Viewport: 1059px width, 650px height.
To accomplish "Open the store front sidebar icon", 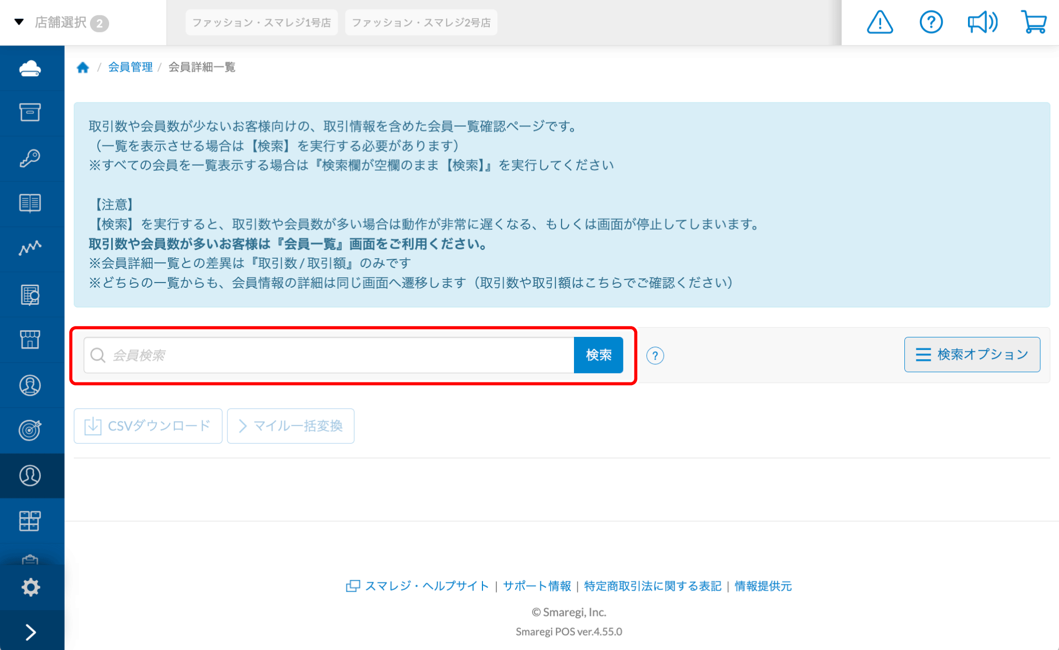I will tap(30, 339).
